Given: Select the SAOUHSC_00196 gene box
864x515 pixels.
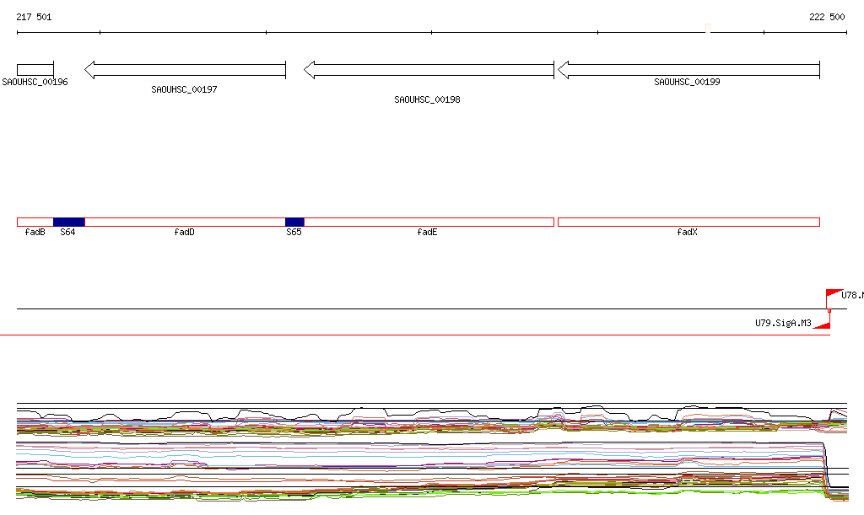Looking at the screenshot, I should [x=35, y=69].
